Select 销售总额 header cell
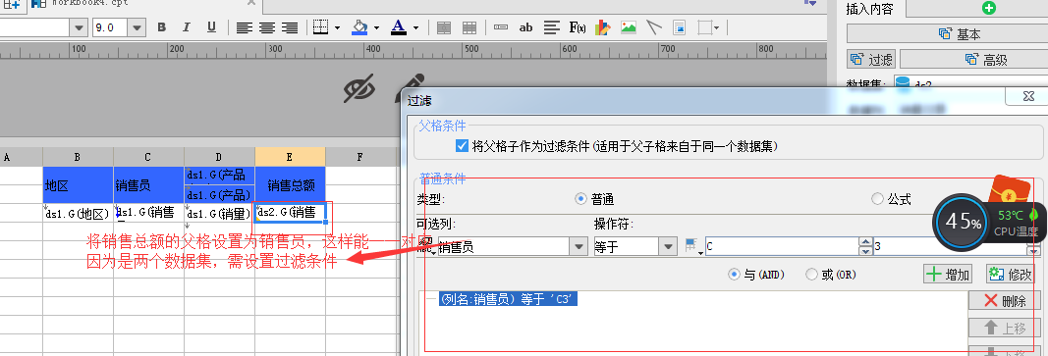 point(291,185)
